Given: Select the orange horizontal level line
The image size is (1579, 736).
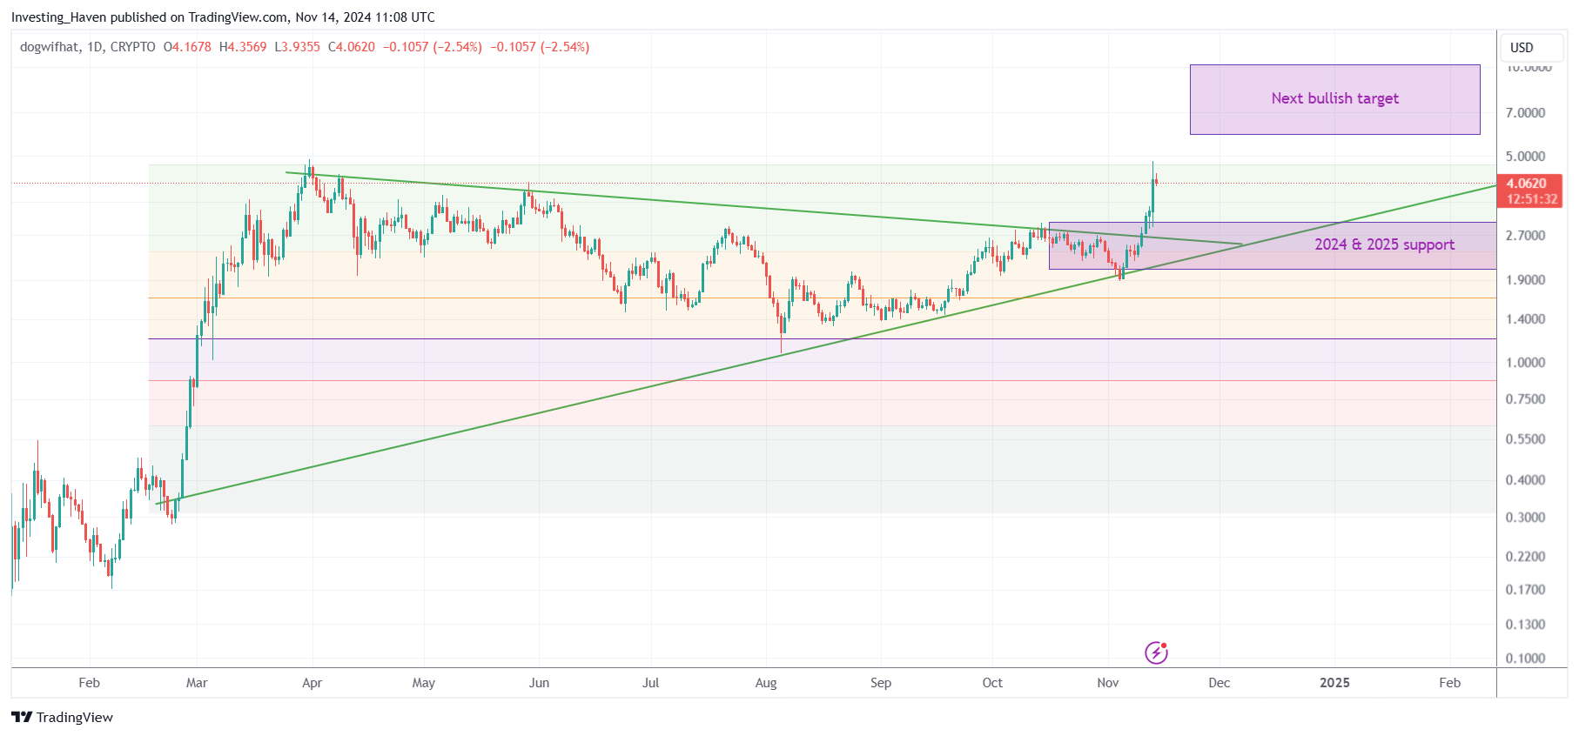Looking at the screenshot, I should [x=823, y=298].
